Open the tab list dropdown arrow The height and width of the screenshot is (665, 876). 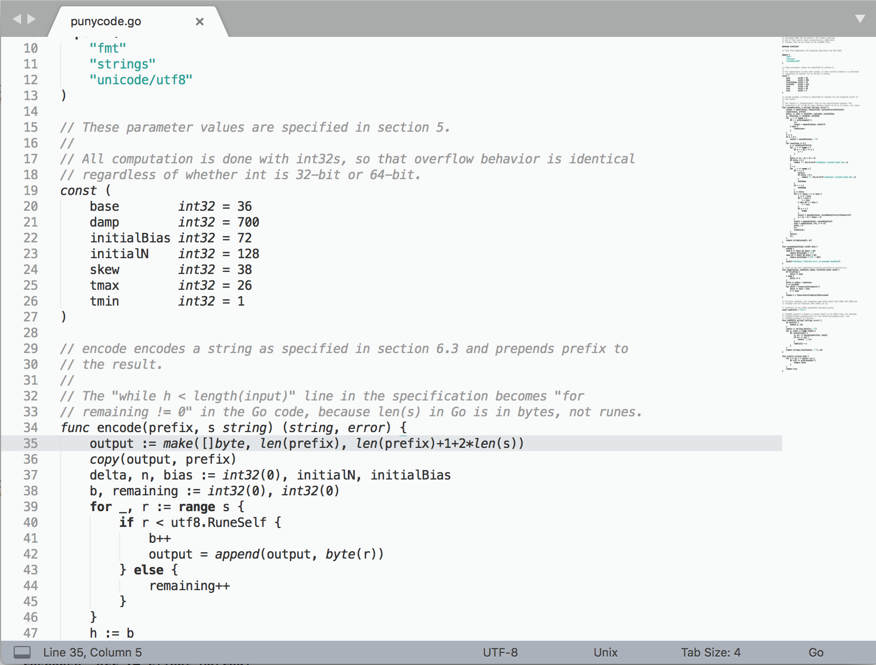pyautogui.click(x=860, y=19)
